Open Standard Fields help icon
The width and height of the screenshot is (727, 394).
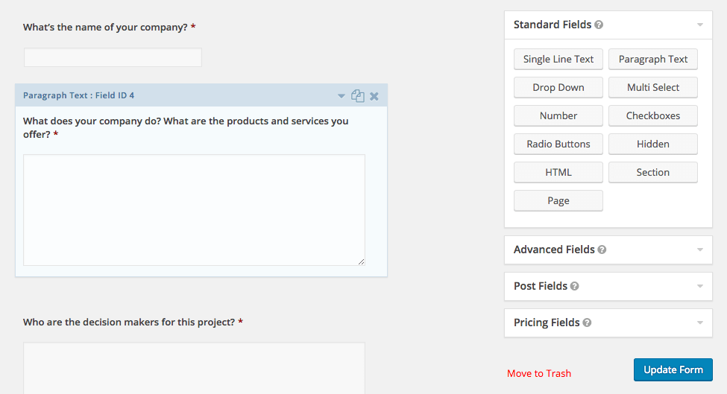pos(599,25)
